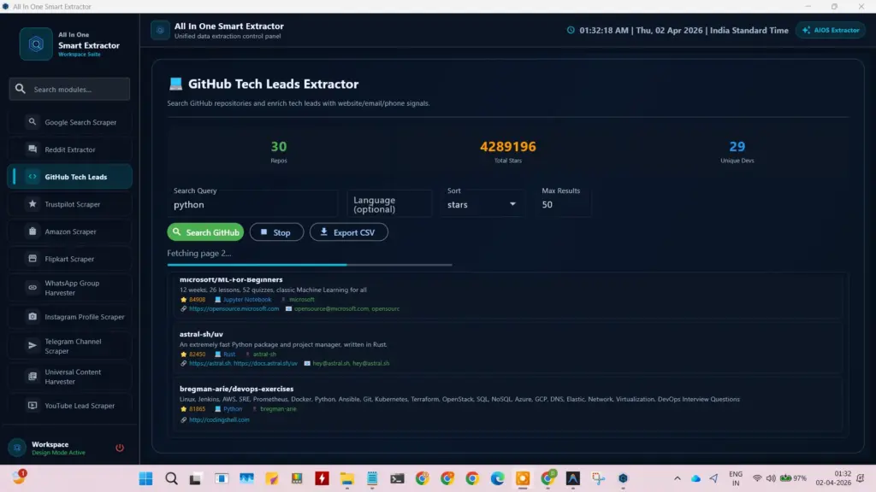The width and height of the screenshot is (876, 492).
Task: Click the Smart Extractor logo in sidebar
Action: pos(36,44)
